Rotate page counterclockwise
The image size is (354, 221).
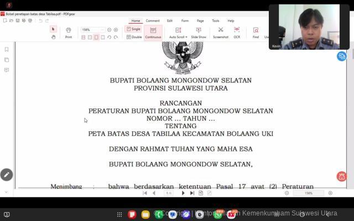pos(110,37)
